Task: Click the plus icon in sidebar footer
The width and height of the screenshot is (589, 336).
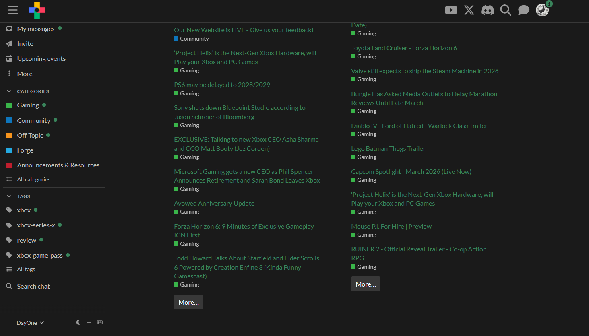Action: click(x=89, y=322)
